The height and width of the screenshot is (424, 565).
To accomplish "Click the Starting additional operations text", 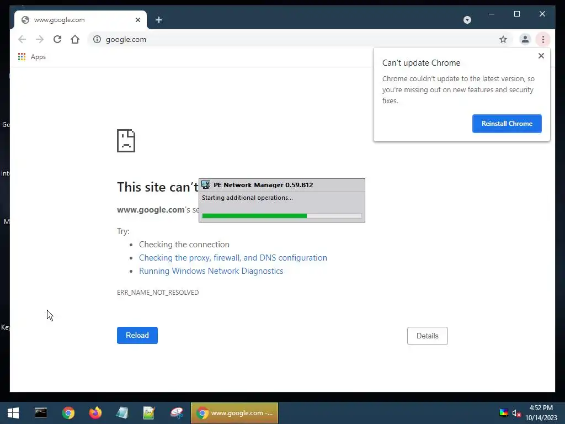I will click(x=247, y=198).
